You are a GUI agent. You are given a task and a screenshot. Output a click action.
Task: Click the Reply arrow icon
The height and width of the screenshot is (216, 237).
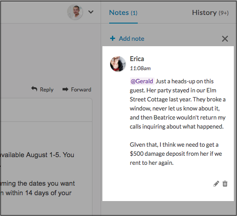click(34, 89)
